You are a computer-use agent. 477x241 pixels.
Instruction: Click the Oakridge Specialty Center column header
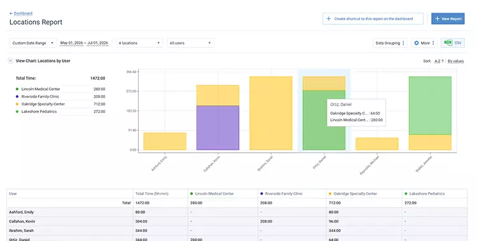[364, 193]
